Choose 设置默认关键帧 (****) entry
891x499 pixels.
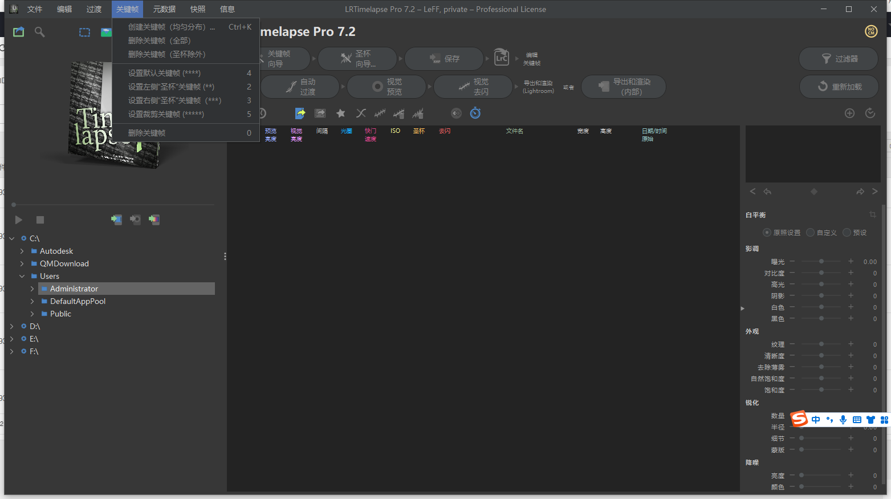point(186,73)
